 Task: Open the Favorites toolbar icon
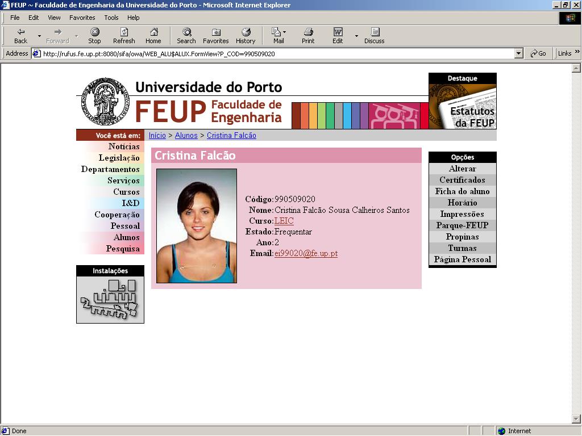(215, 32)
